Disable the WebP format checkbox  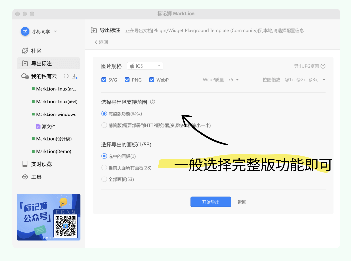pyautogui.click(x=152, y=80)
